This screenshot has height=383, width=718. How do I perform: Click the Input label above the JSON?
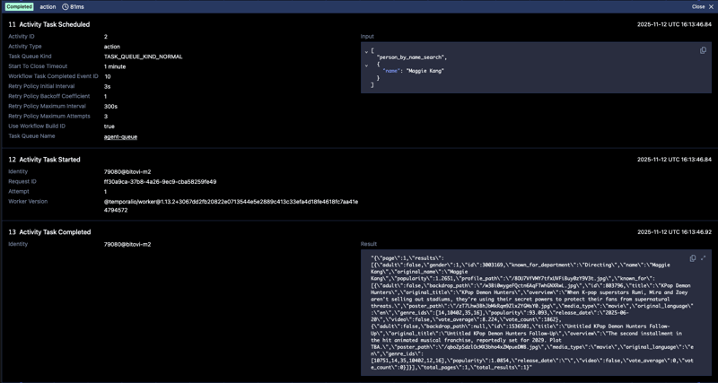click(367, 37)
